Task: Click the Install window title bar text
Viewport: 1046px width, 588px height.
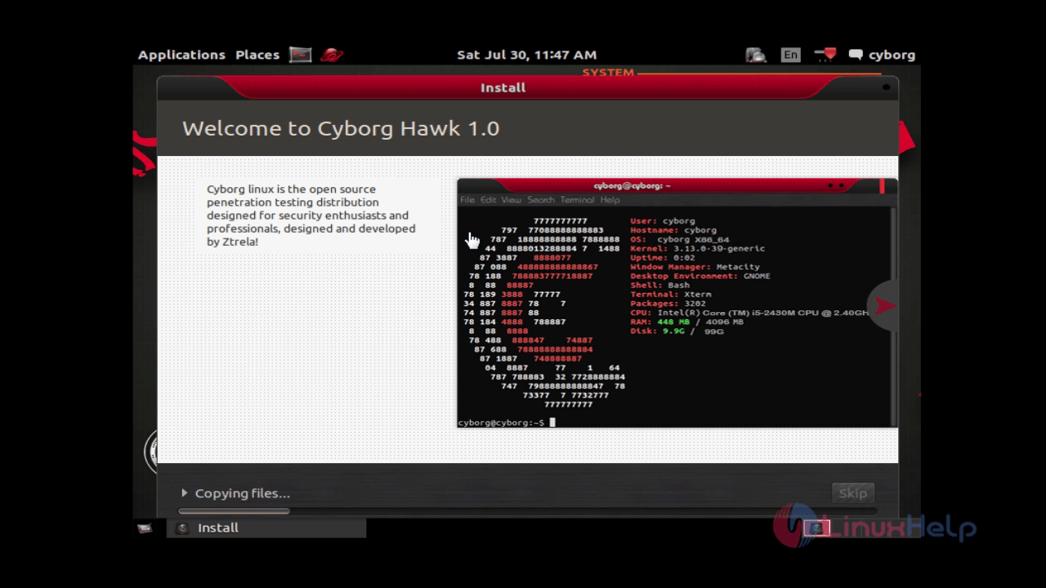Action: [x=503, y=87]
